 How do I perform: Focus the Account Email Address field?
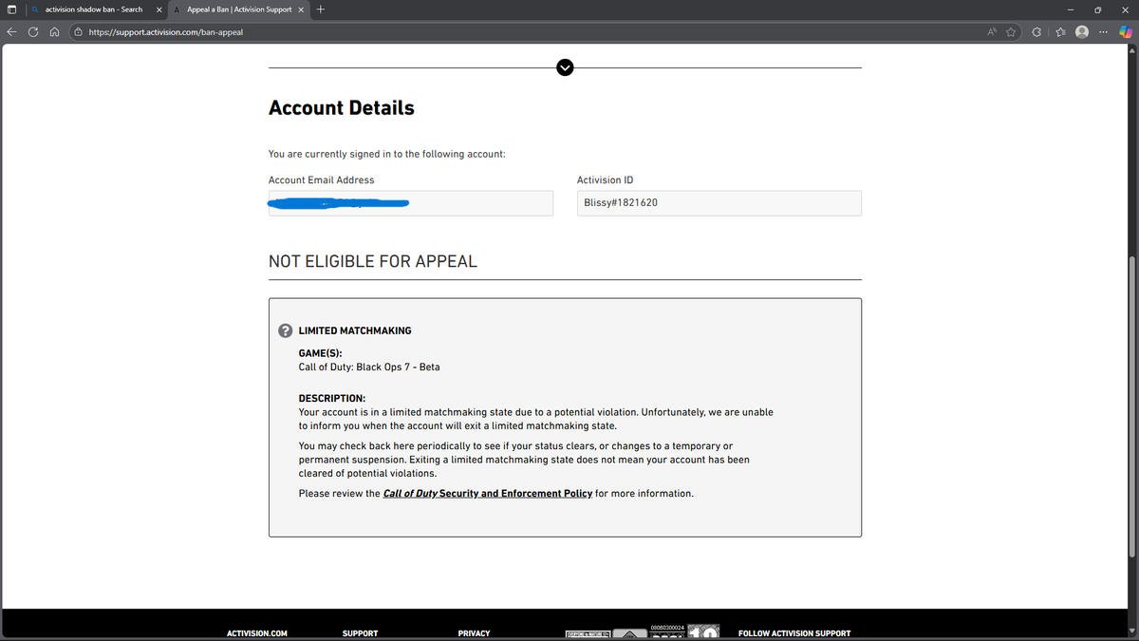411,203
